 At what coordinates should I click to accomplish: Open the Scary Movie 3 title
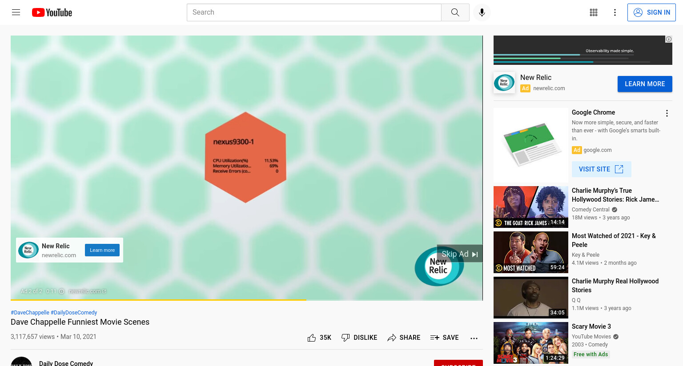tap(591, 326)
